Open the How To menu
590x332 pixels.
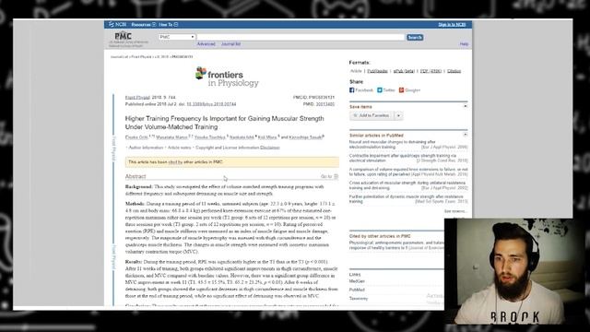[168, 25]
